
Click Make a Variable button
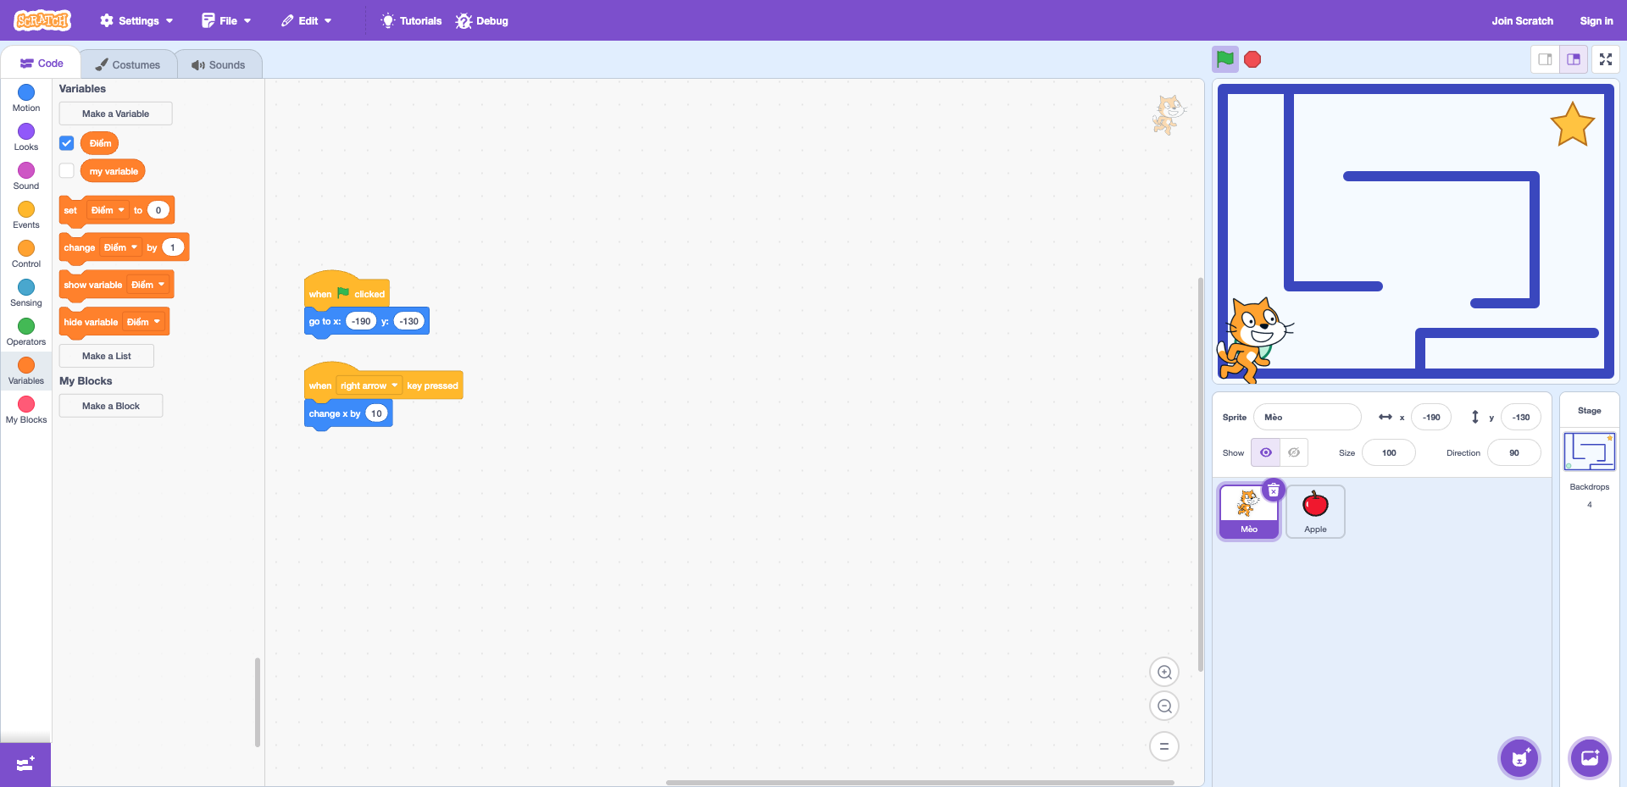point(115,114)
